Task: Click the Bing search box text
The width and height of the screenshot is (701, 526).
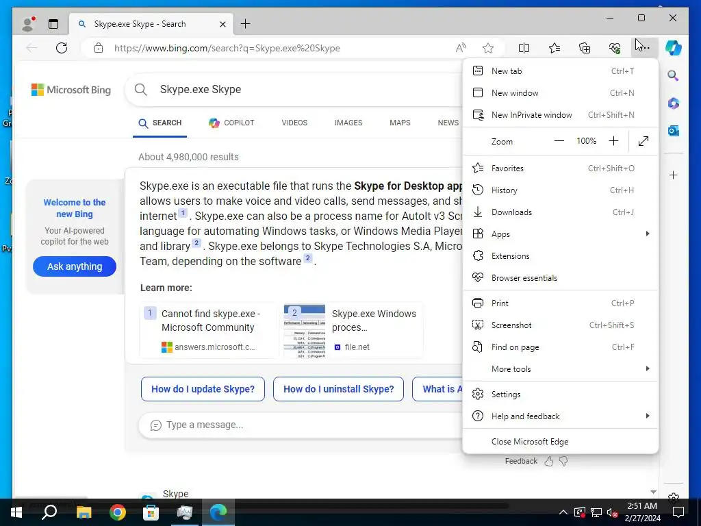Action: (x=201, y=90)
